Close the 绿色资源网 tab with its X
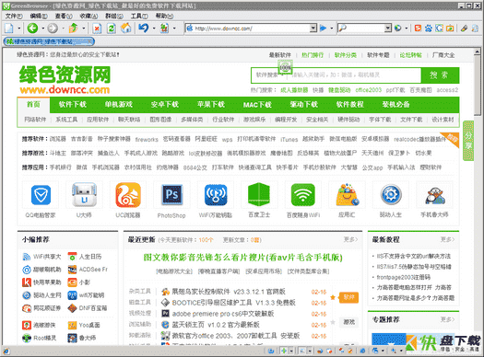This screenshot has height=357, width=484. [89, 41]
